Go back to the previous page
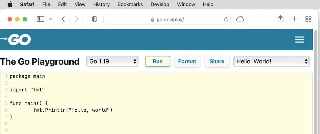320x134 pixels. (63, 19)
